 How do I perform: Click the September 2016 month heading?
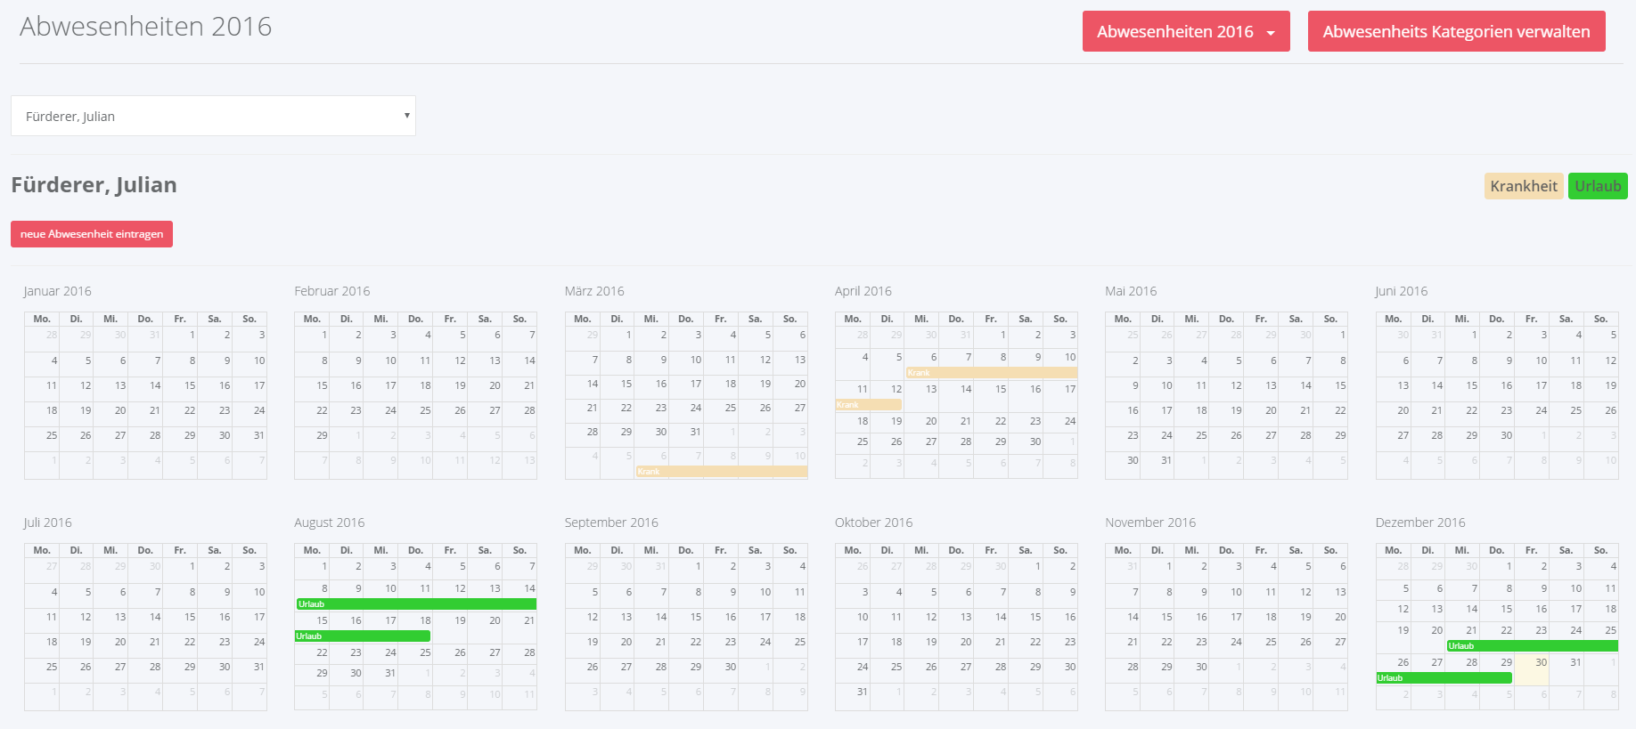point(611,522)
